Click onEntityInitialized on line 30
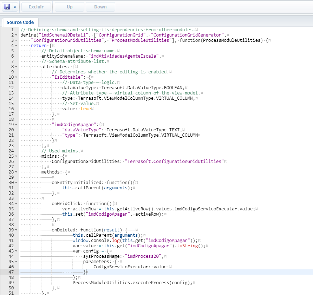313x295 pixels. coord(77,183)
